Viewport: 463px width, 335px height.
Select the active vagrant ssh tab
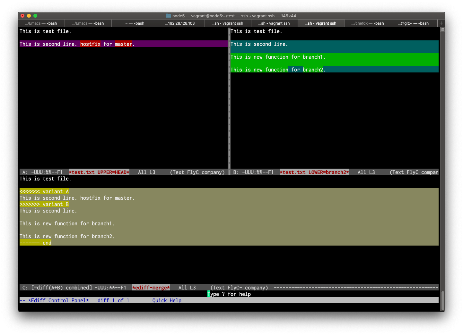click(321, 23)
